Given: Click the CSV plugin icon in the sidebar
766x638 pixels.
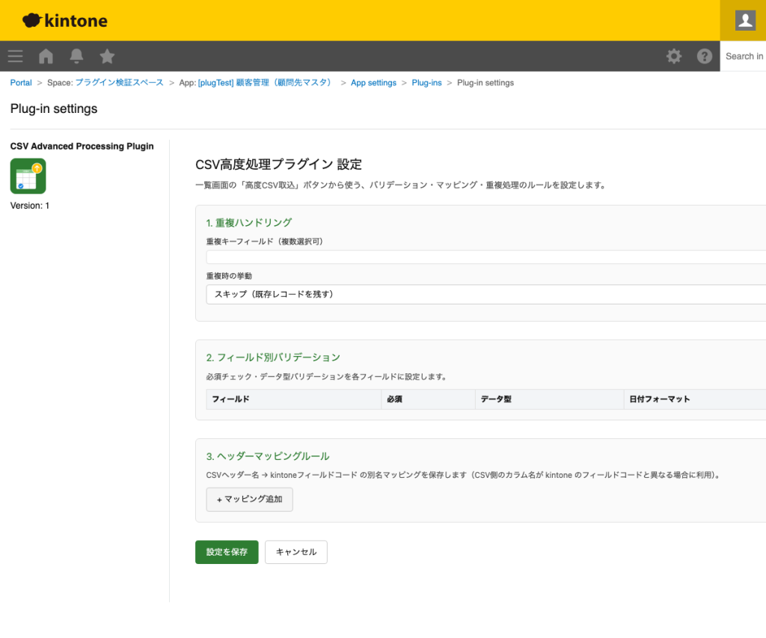Looking at the screenshot, I should pos(28,176).
